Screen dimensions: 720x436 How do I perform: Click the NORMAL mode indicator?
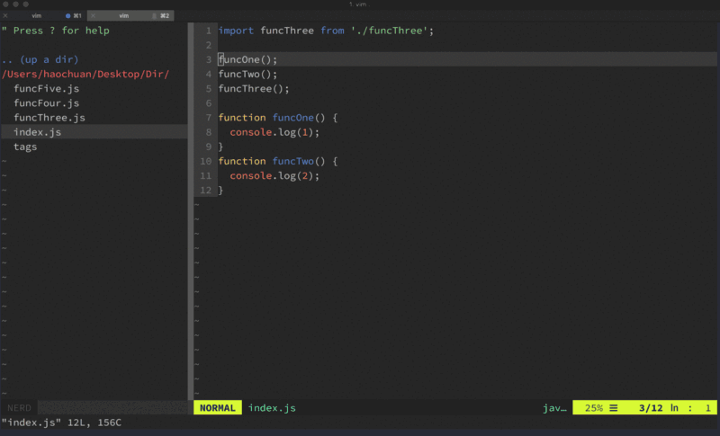[x=217, y=408]
